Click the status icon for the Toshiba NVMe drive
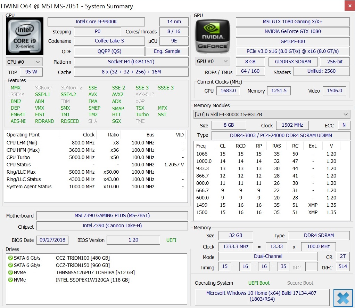355x308 pixels. point(10,273)
